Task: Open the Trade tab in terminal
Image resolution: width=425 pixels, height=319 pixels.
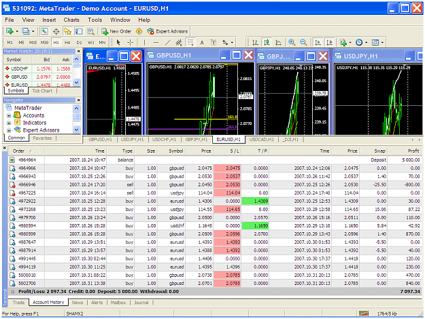Action: click(18, 303)
